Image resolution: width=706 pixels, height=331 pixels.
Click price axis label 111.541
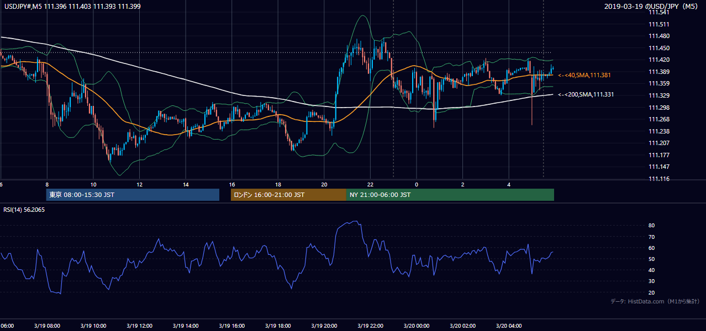[659, 12]
